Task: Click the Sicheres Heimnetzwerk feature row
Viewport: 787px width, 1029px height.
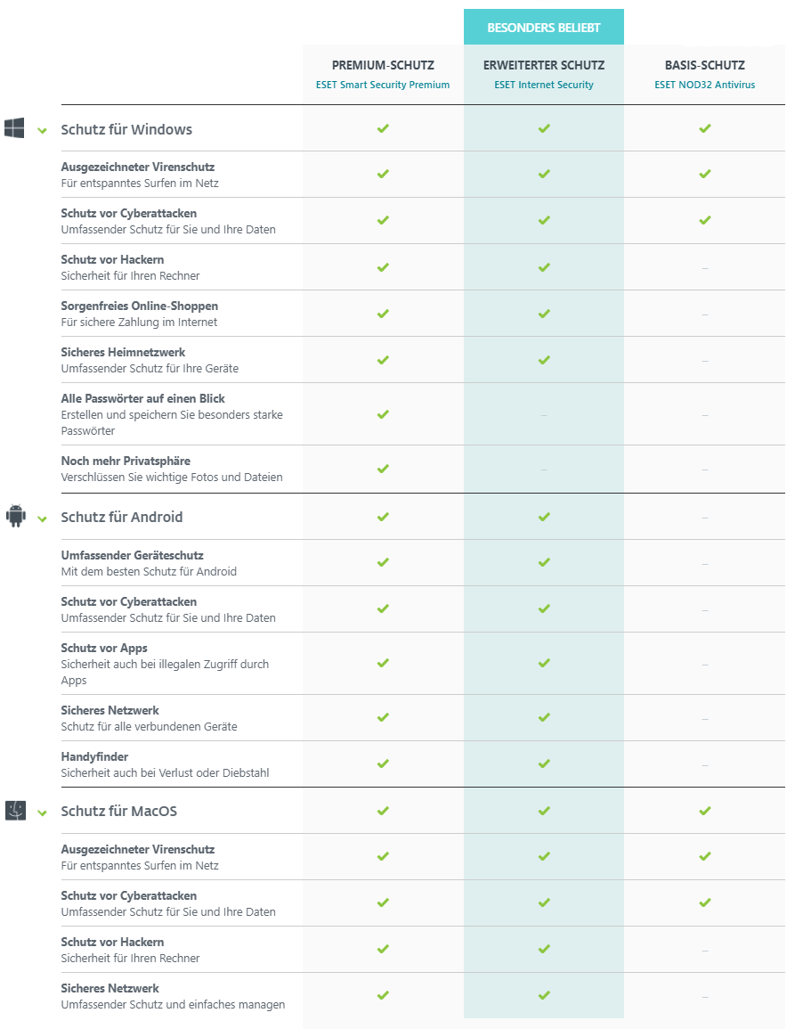Action: click(423, 360)
